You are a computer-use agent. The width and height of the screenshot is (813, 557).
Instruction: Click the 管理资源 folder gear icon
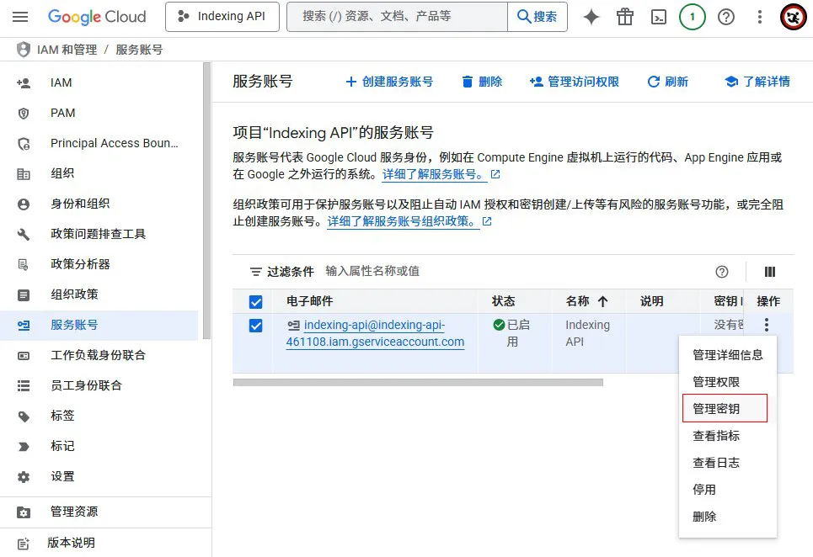click(x=24, y=512)
